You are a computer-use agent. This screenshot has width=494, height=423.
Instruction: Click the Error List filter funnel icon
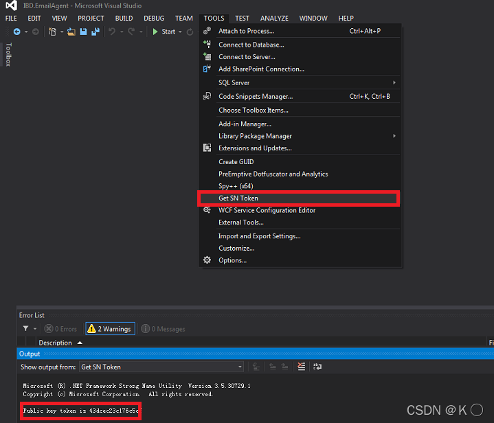click(x=26, y=328)
